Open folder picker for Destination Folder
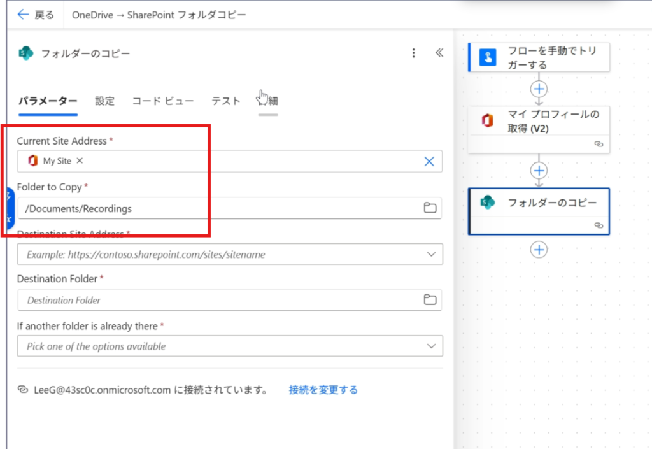This screenshot has height=449, width=652. pos(430,300)
